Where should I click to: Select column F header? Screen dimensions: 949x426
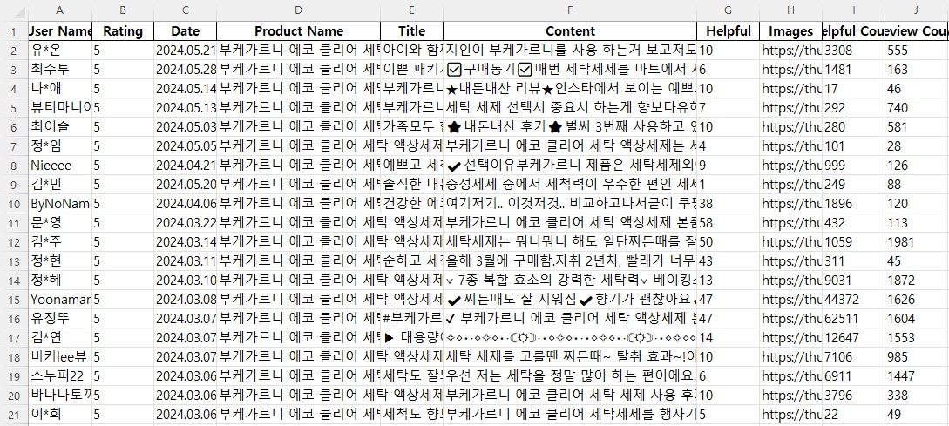tap(569, 10)
